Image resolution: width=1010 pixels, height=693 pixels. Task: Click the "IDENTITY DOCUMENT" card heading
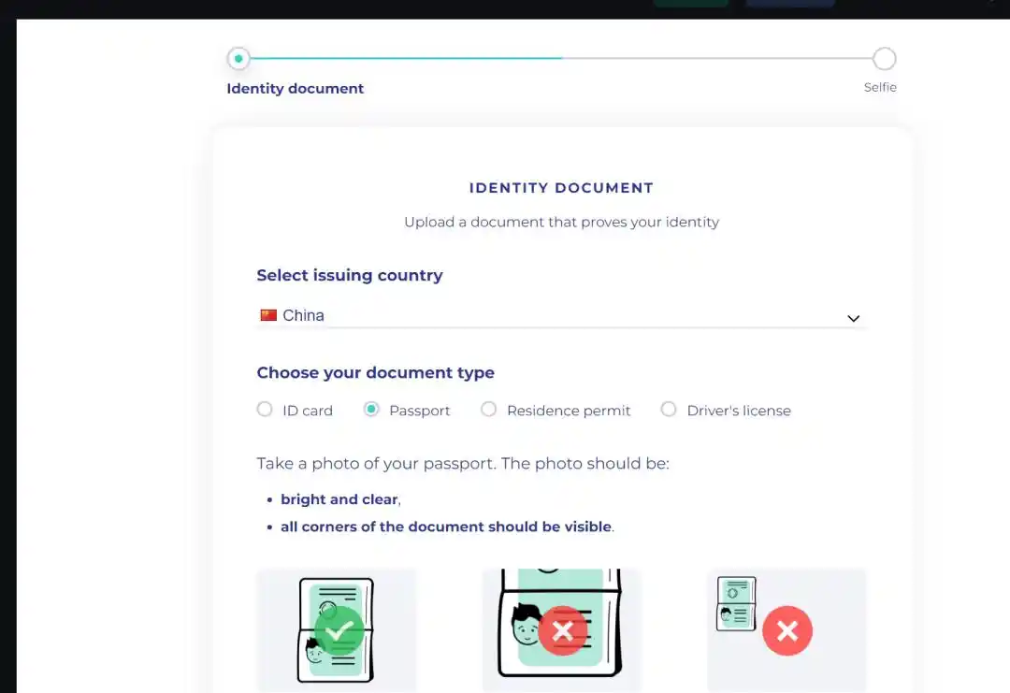(561, 188)
